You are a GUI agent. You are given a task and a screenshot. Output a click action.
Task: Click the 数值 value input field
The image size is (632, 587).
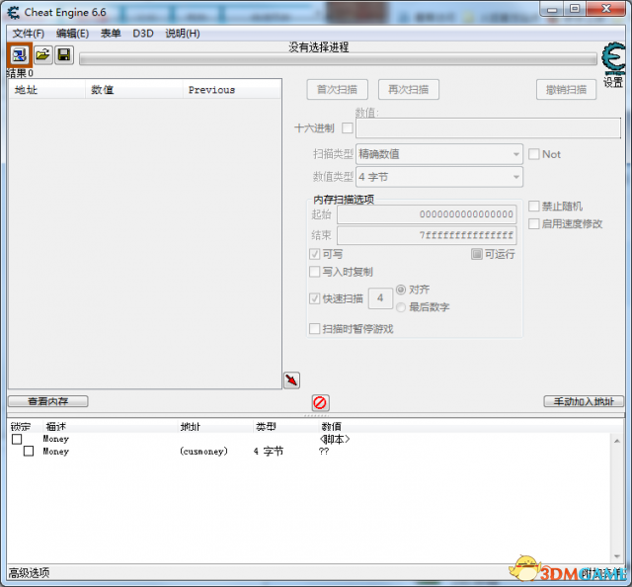488,128
